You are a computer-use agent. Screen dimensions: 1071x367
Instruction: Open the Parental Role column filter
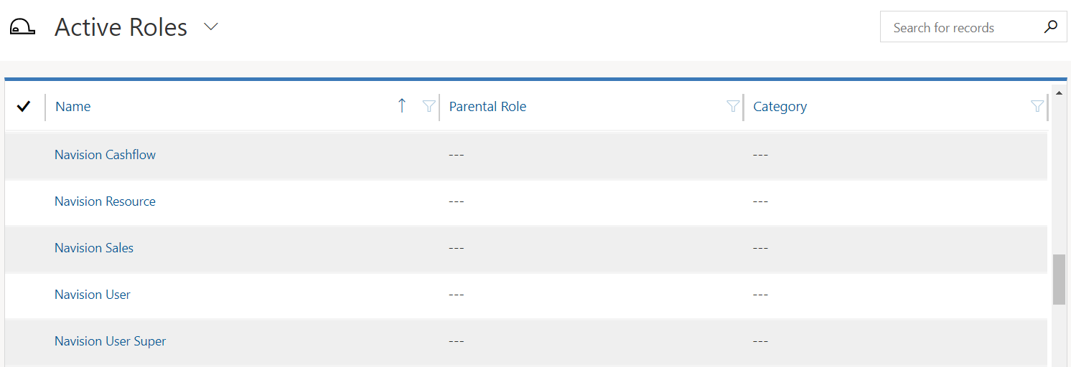pos(733,107)
